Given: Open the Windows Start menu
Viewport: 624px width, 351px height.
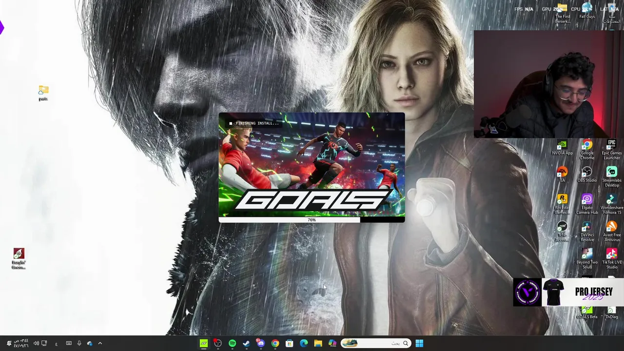Looking at the screenshot, I should pos(419,343).
